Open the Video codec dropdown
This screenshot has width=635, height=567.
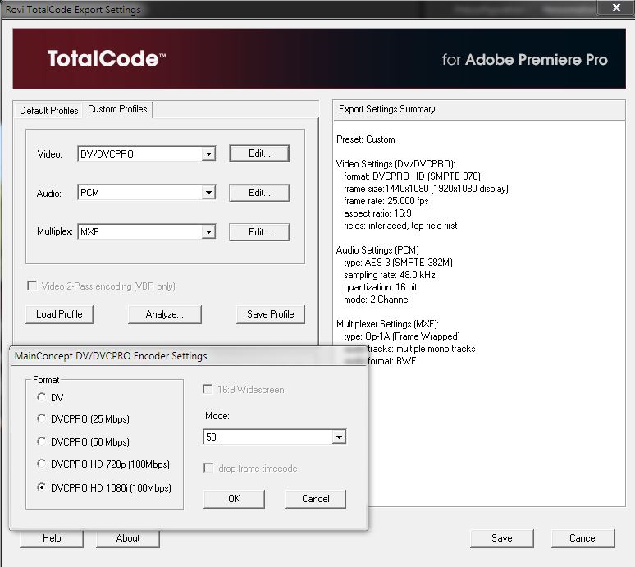click(x=208, y=154)
